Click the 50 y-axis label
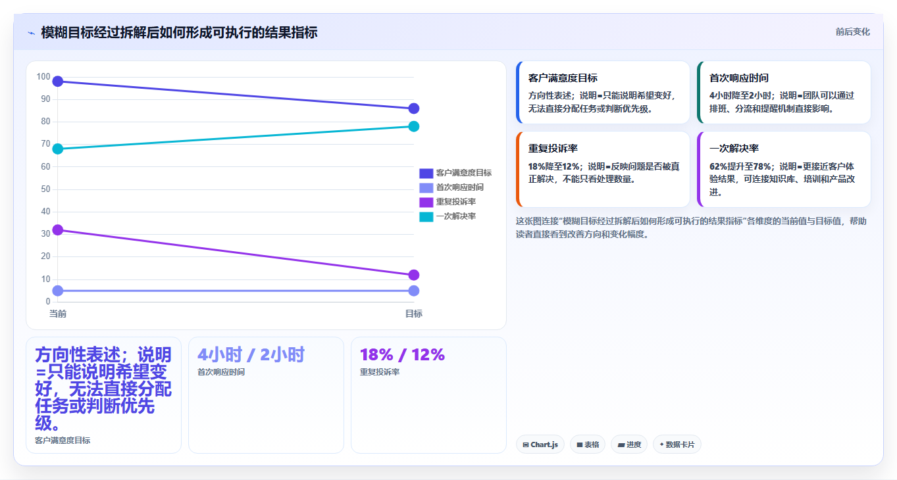 pos(45,189)
